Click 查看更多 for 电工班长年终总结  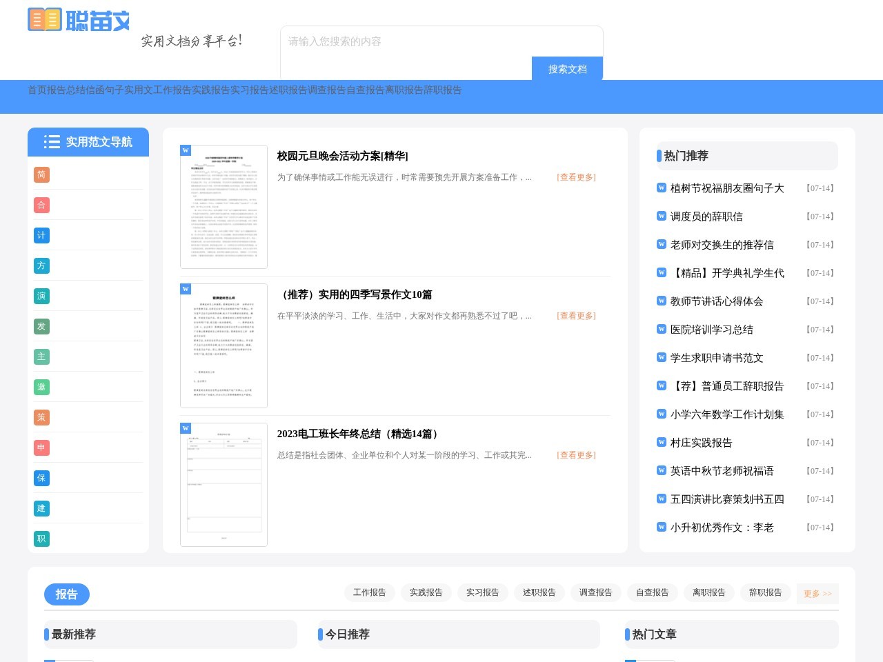pyautogui.click(x=576, y=455)
